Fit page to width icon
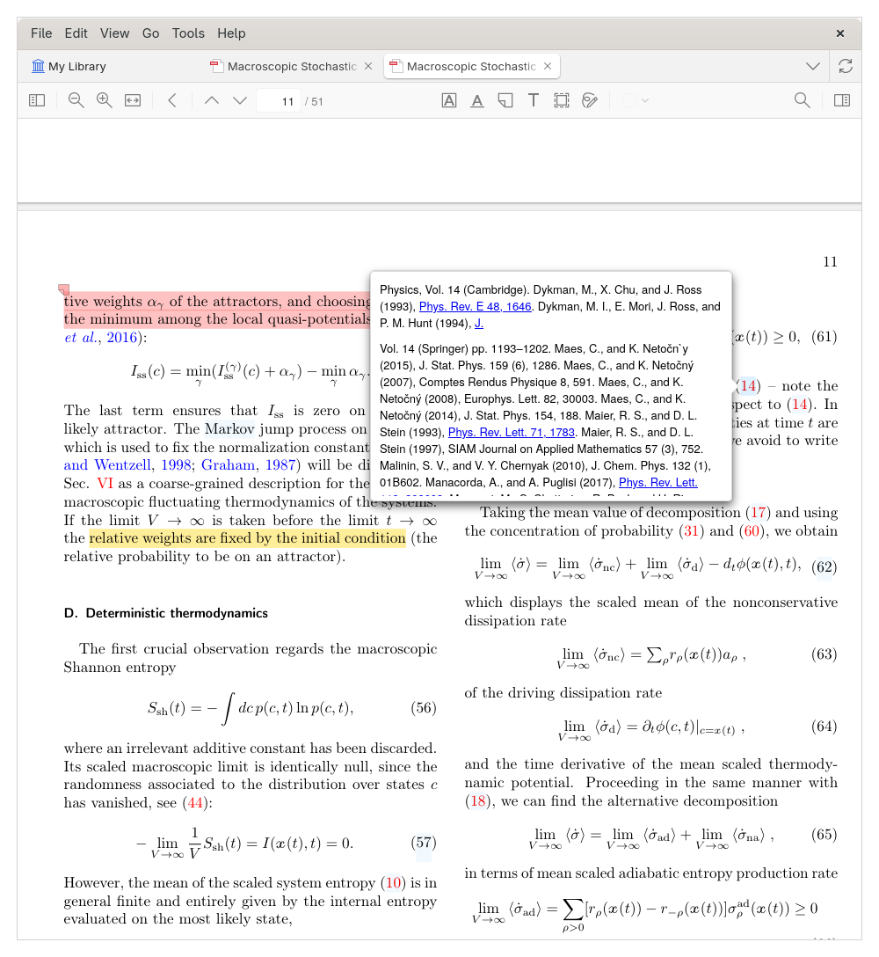Screen dimensions: 879x957 [x=133, y=100]
